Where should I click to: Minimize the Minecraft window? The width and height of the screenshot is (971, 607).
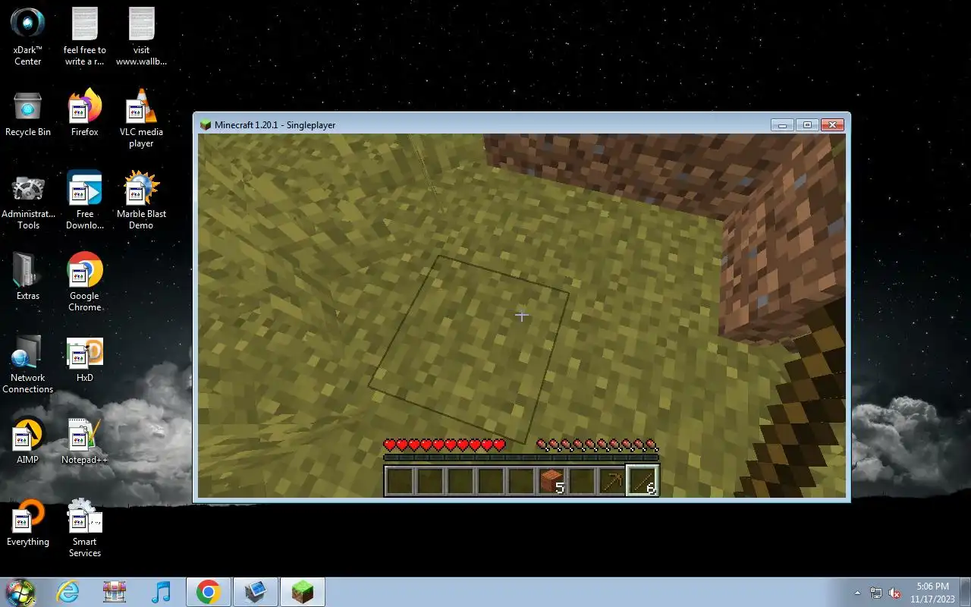(781, 124)
